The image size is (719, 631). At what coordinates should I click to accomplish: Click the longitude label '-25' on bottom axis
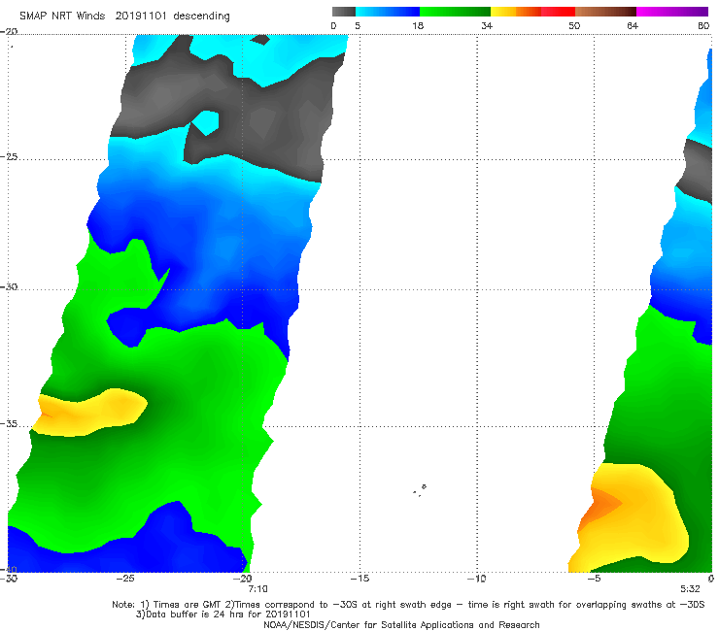[x=125, y=579]
